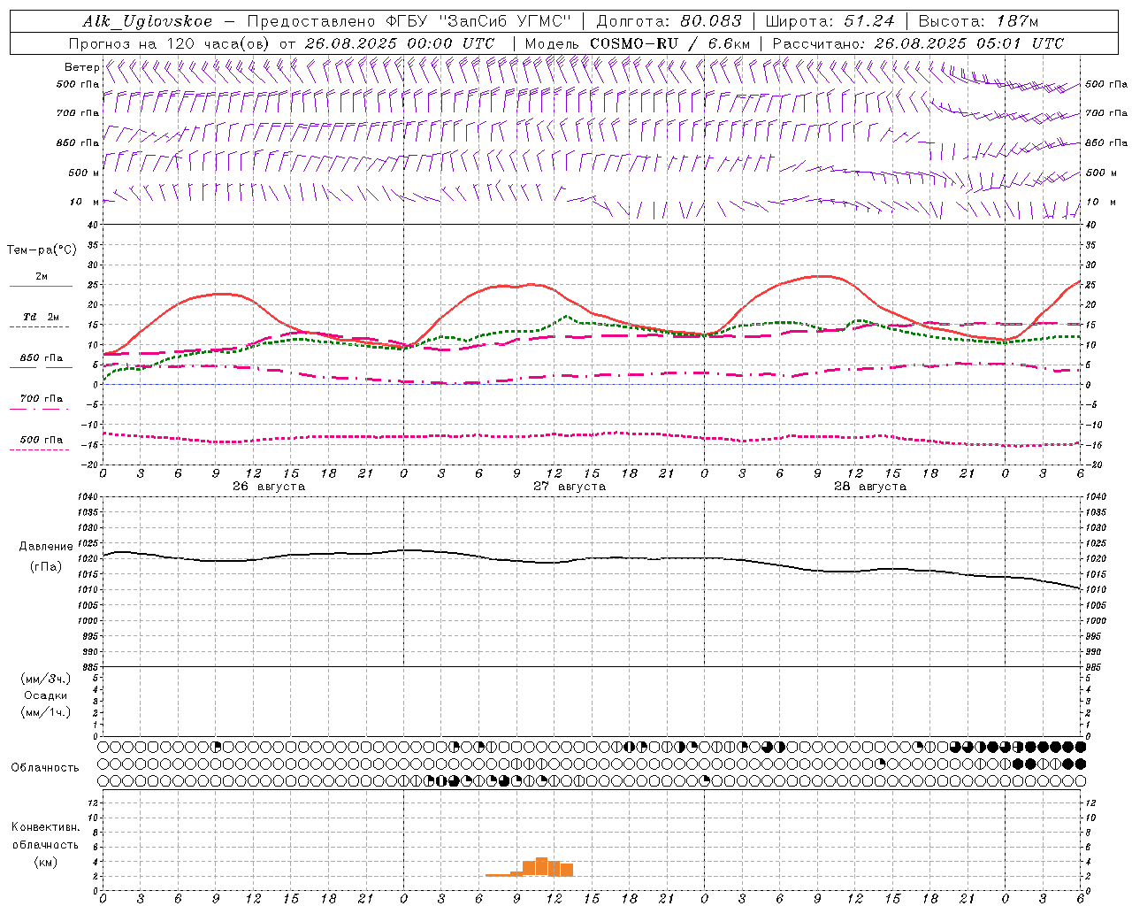This screenshot has width=1132, height=906.
Task: Click the Ветер panel label
Action: pos(81,67)
